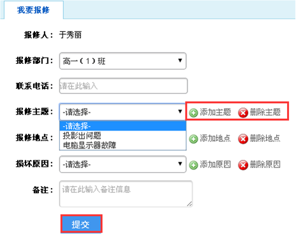296x243 pixels.
Task: Click the red X icon beside 删除原因
Action: 243,165
